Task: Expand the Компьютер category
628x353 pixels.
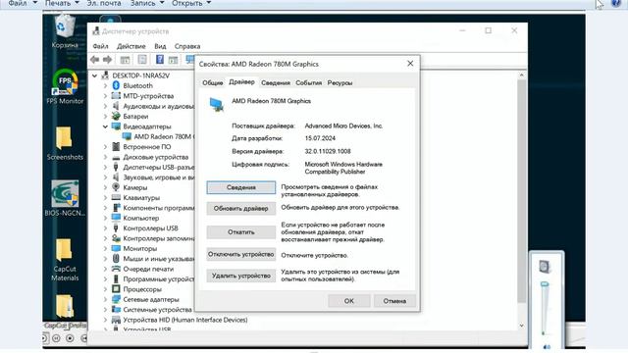Action: point(105,218)
